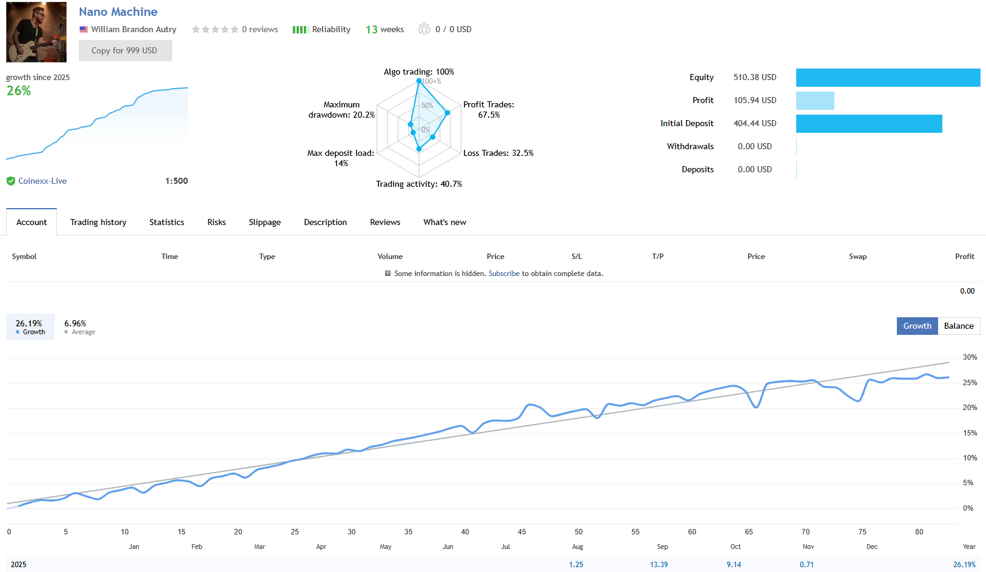Click the hidden information icon above the trade table
The image size is (986, 572).
[387, 273]
